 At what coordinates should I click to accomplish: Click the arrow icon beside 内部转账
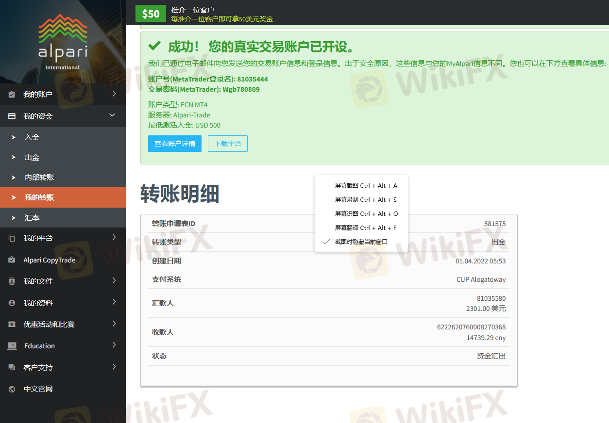[x=14, y=178]
